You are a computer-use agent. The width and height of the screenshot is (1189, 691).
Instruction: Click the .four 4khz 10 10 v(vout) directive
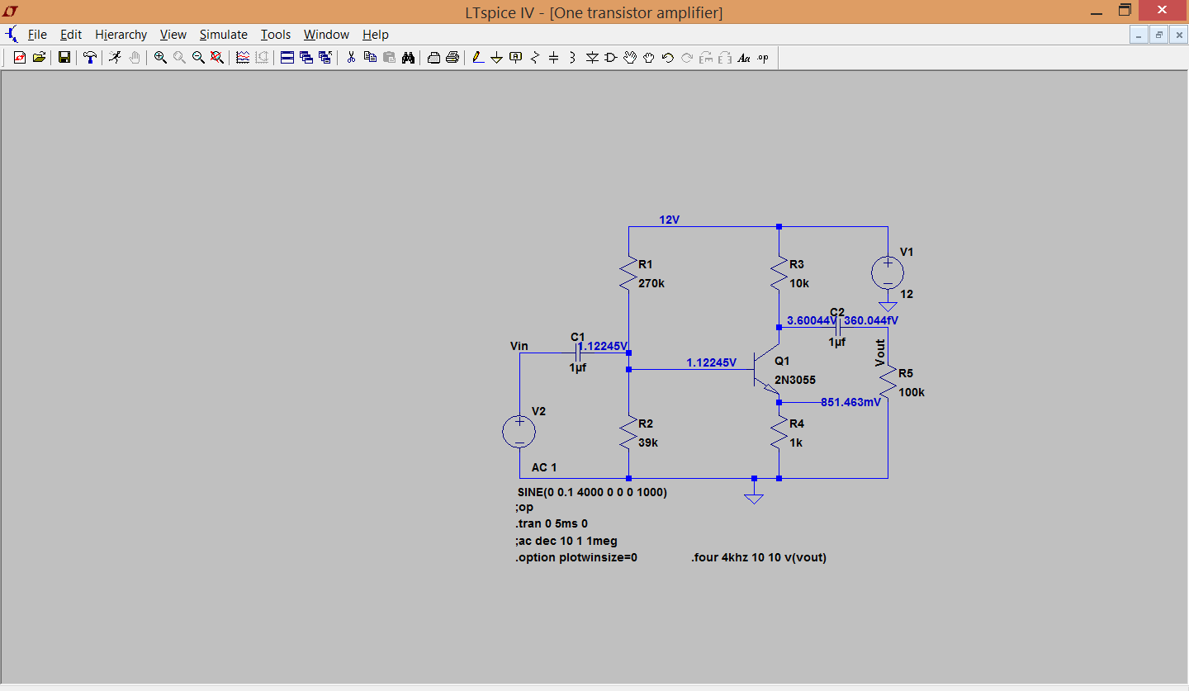coord(758,557)
